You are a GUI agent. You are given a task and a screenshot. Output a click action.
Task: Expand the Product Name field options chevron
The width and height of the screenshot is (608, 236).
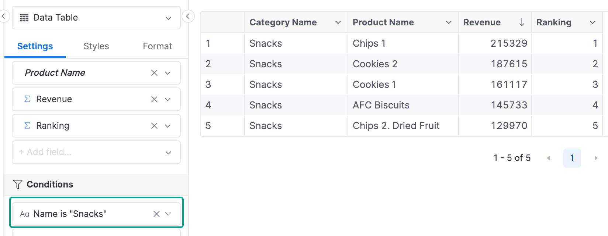pyautogui.click(x=168, y=73)
